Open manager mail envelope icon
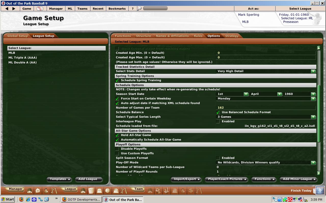The height and width of the screenshot is (203, 326). click(38, 191)
